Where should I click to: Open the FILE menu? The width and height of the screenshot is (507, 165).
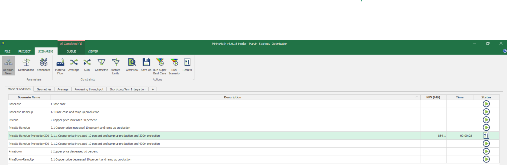pos(7,51)
